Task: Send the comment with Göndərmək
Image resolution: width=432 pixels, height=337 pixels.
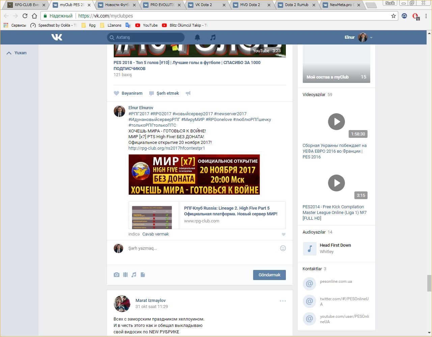Action: point(269,275)
